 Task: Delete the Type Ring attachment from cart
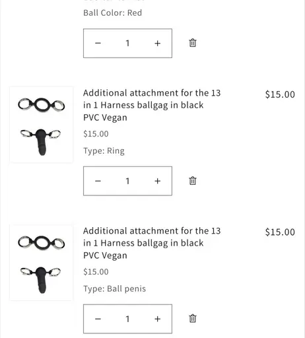click(x=193, y=181)
